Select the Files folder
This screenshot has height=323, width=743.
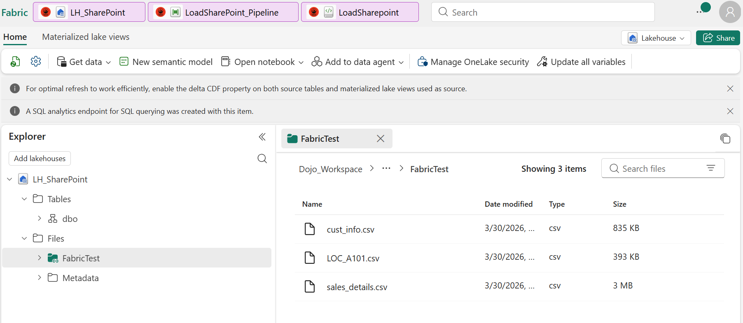(x=56, y=238)
